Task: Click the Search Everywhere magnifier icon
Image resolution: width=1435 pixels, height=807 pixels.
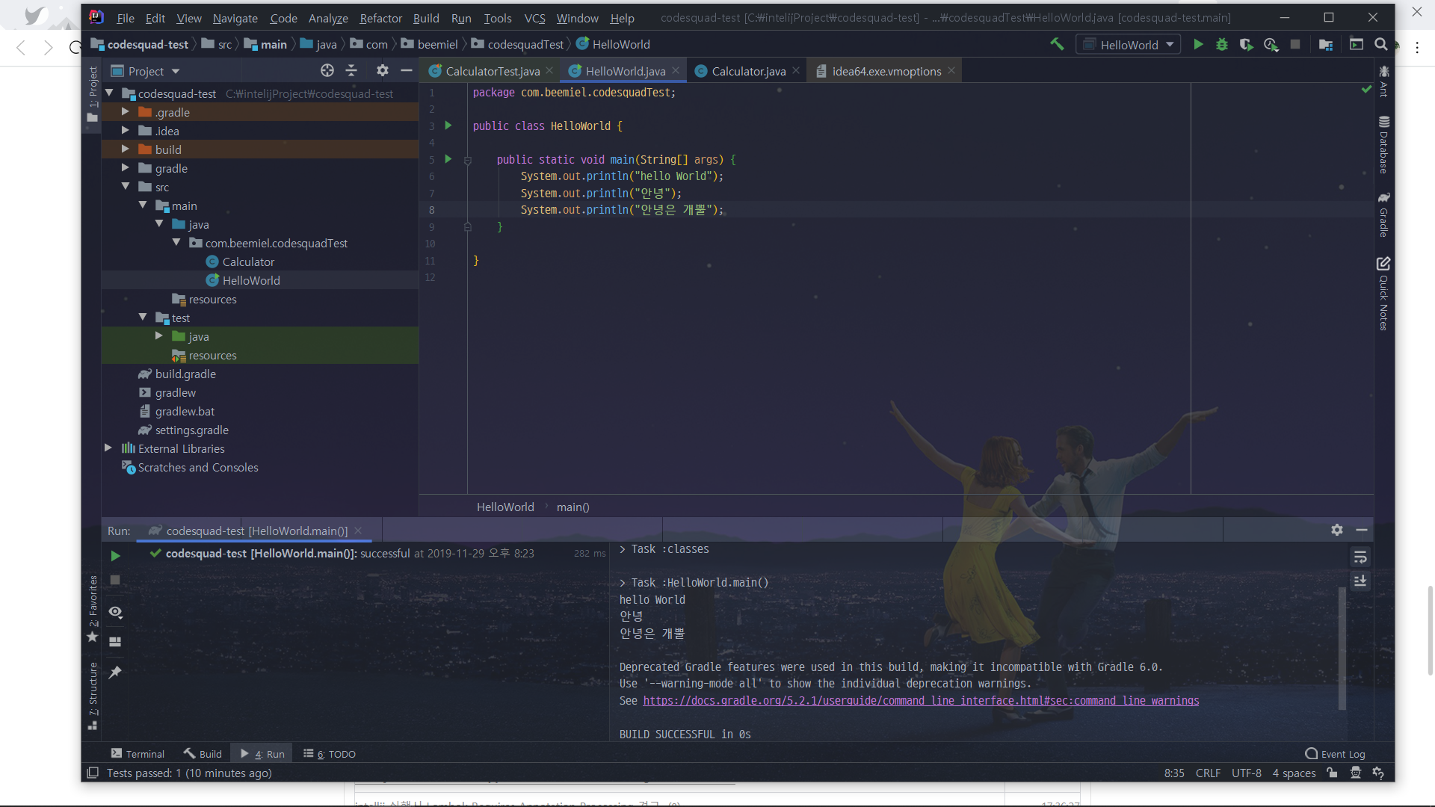Action: (x=1381, y=45)
